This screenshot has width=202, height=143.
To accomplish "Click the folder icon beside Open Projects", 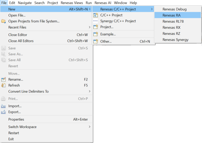I will pos(4,21).
